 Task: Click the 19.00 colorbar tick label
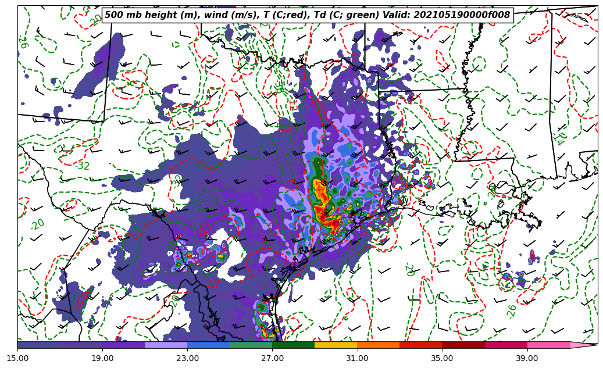102,358
